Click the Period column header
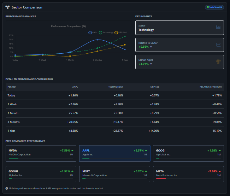230x196 pixels. point(12,87)
